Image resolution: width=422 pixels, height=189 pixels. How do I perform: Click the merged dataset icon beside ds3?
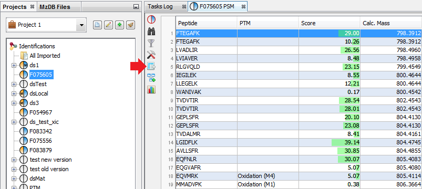point(24,103)
